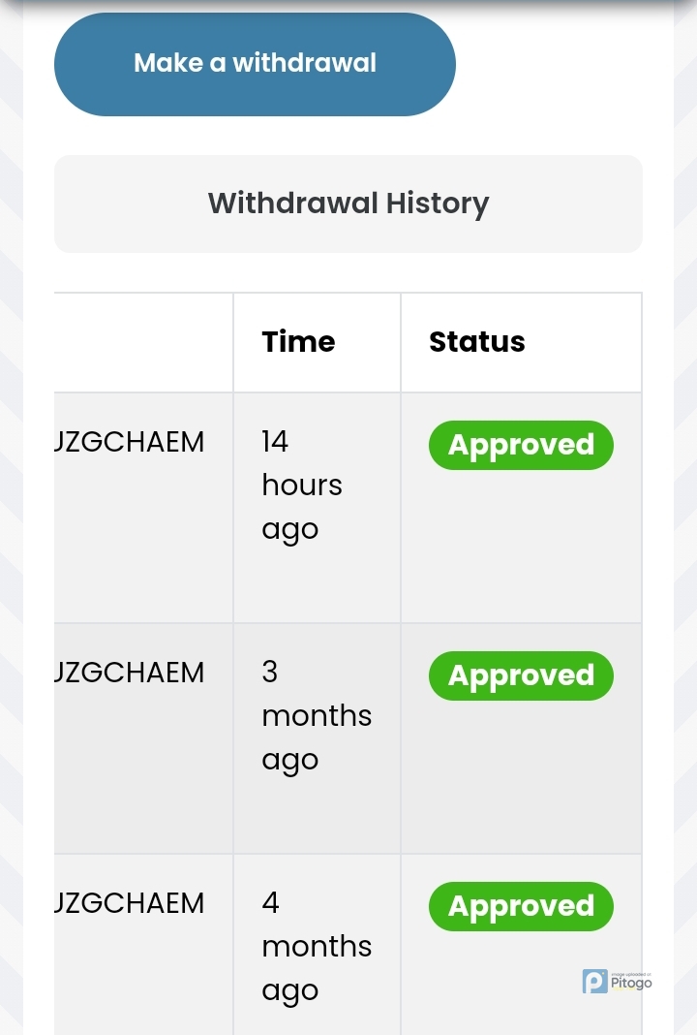Click the '3 months ago' time cell
The width and height of the screenshot is (697, 1035).
coord(316,715)
